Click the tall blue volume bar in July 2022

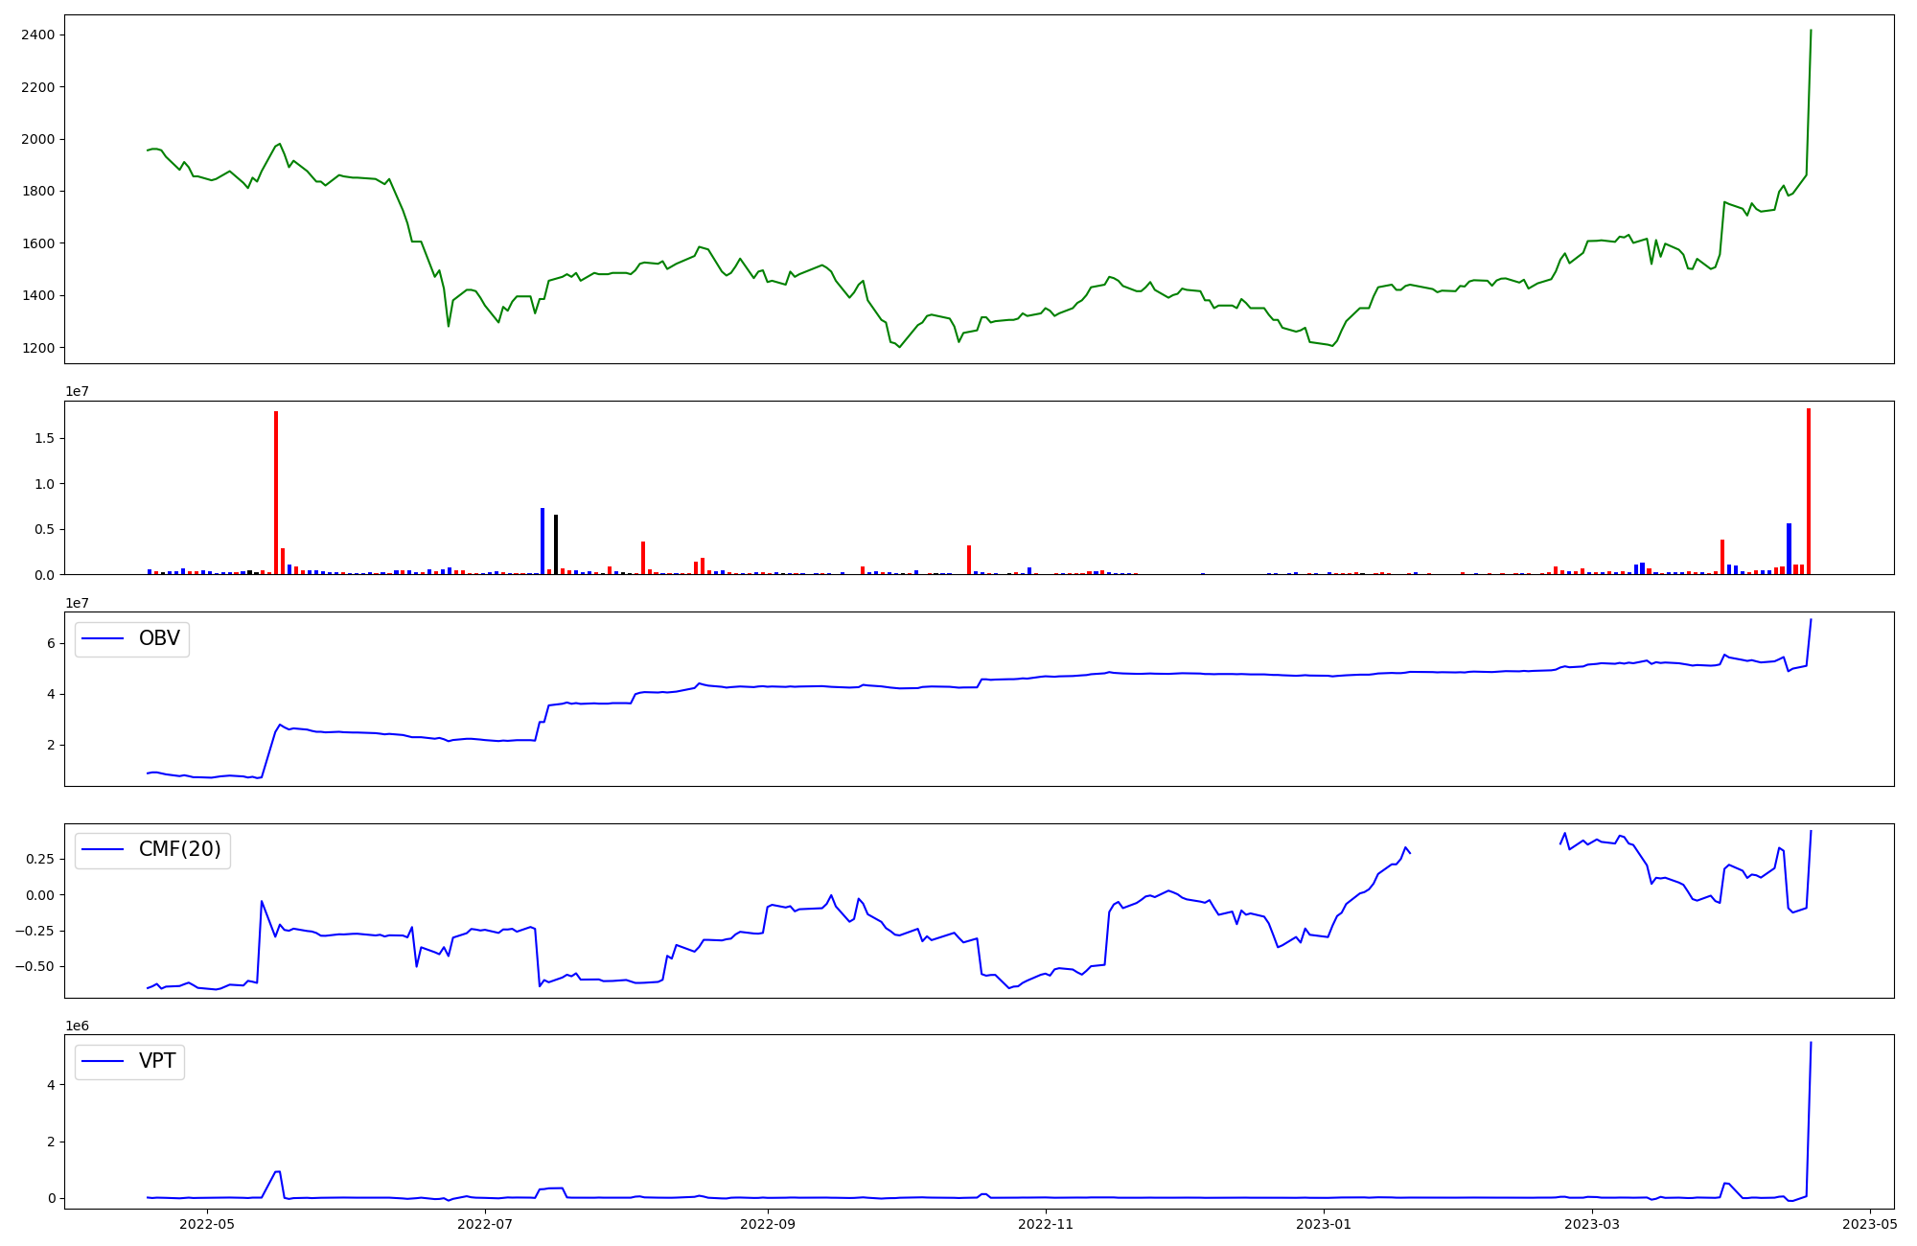[x=543, y=542]
